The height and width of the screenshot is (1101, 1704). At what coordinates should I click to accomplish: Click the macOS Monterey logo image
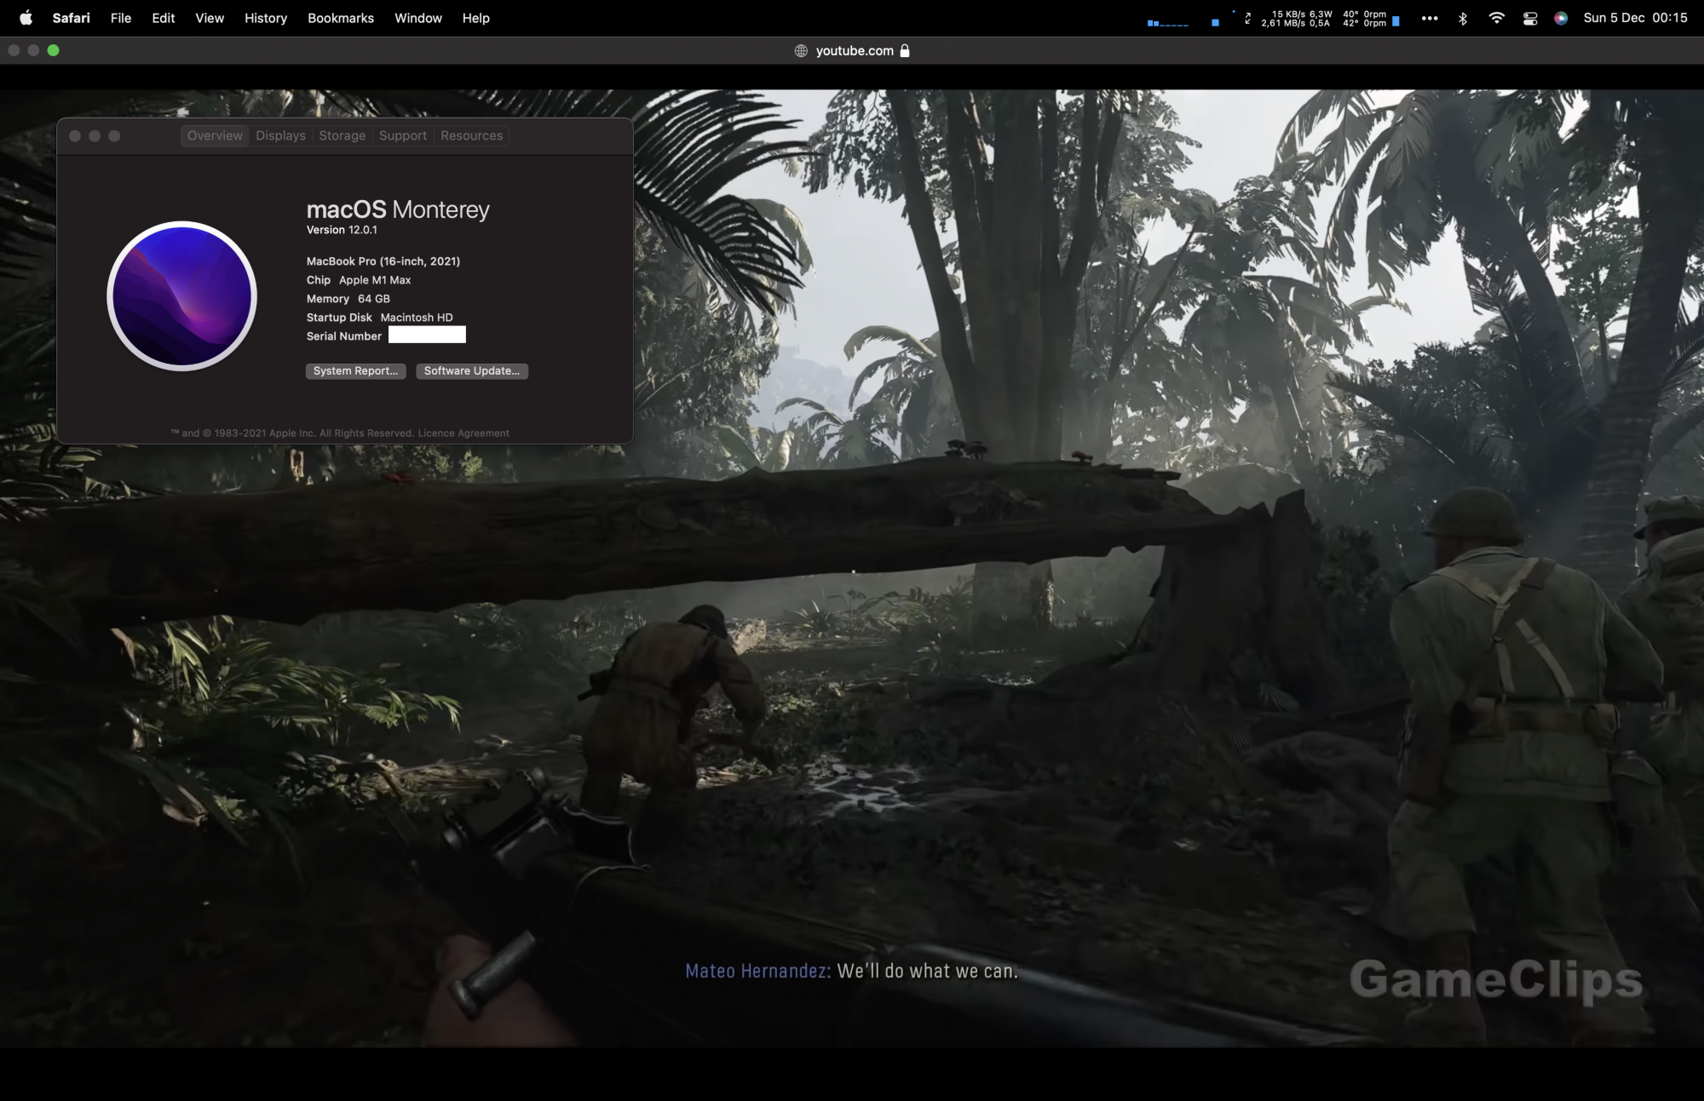(x=181, y=295)
